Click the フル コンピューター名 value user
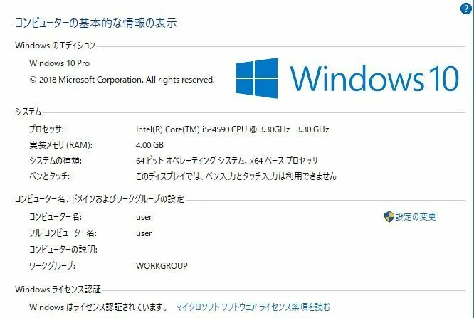This screenshot has height=318, width=474. tap(144, 233)
